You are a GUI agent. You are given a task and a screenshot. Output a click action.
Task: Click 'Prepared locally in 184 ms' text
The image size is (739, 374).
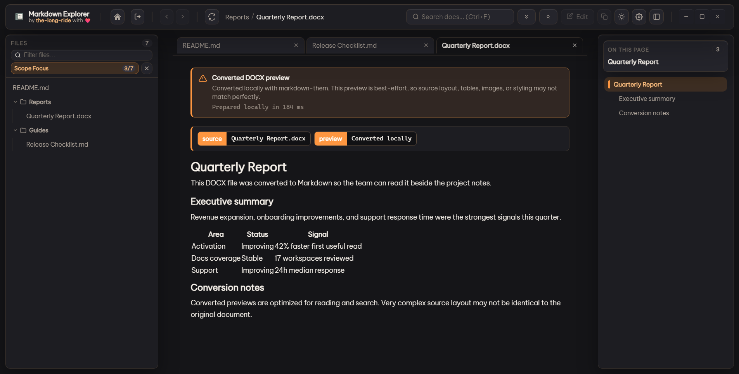(x=258, y=107)
